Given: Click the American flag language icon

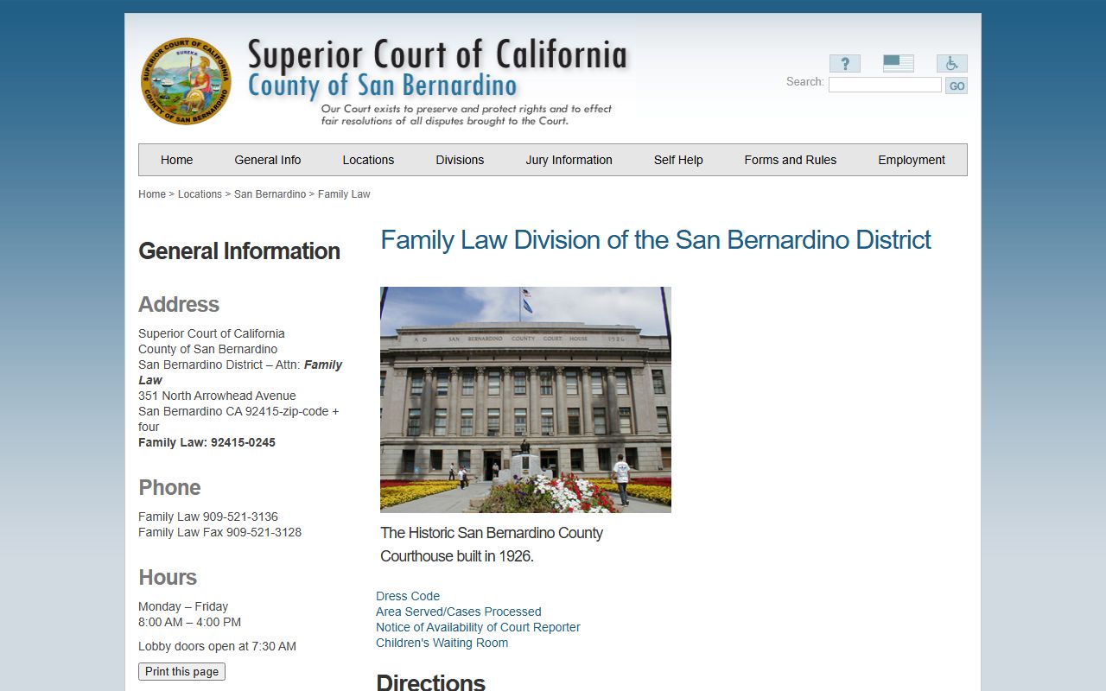Looking at the screenshot, I should coord(898,63).
